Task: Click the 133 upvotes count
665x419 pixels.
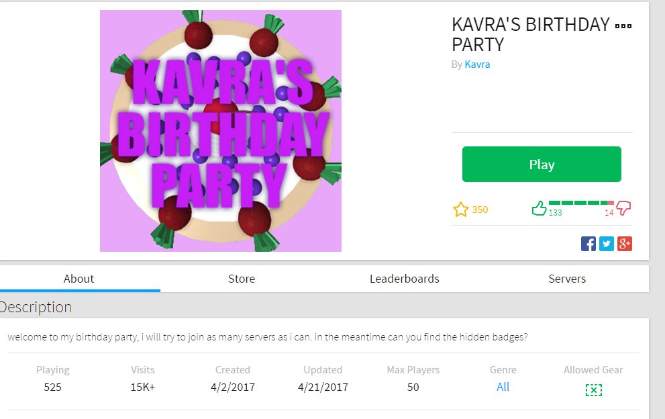Action: 555,213
